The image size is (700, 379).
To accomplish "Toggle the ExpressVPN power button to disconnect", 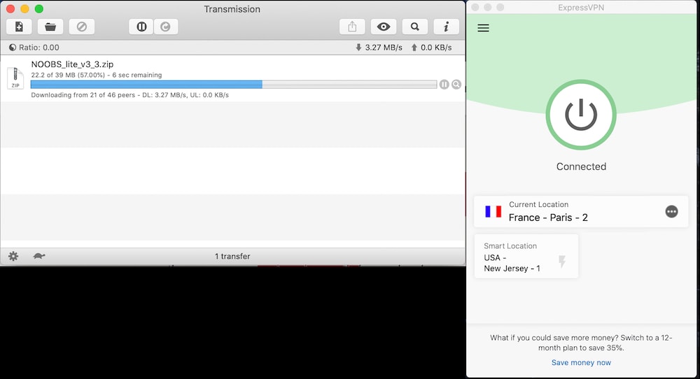I will coord(581,116).
